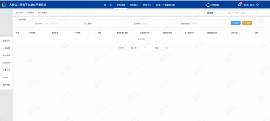Open 打包快办 in the top navigation

[134, 5]
